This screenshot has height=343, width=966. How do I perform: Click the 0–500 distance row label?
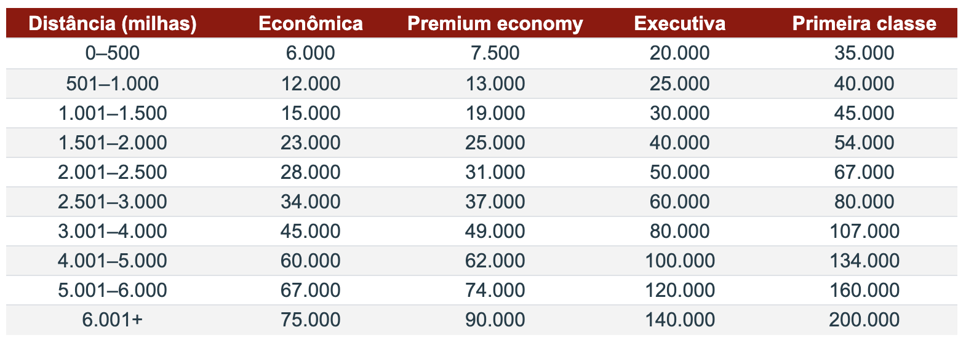pyautogui.click(x=113, y=53)
